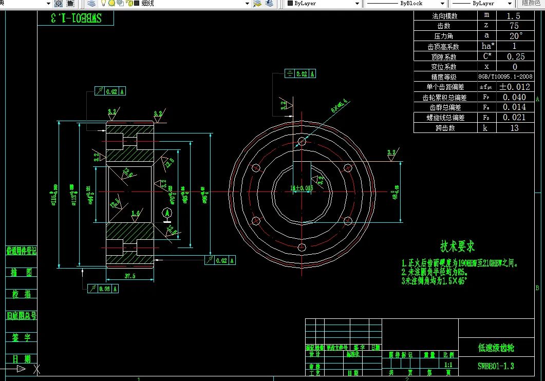
Task: Select the 14±0.015 keyway dimension
Action: [x=302, y=188]
